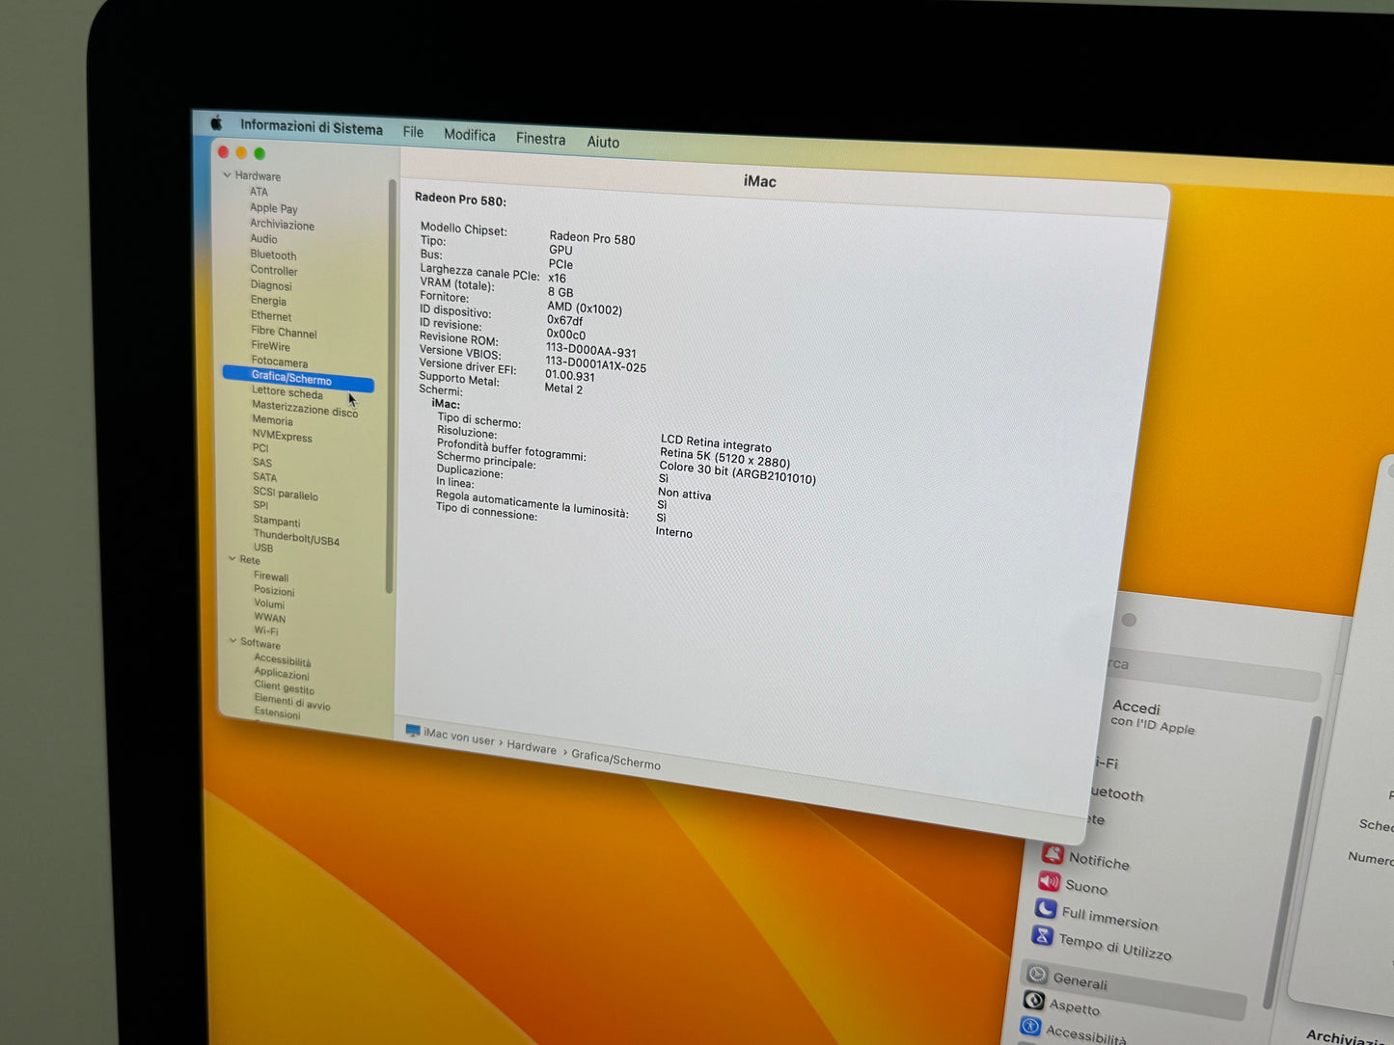The height and width of the screenshot is (1045, 1394).
Task: Select Client gestito under Software
Action: (x=284, y=688)
